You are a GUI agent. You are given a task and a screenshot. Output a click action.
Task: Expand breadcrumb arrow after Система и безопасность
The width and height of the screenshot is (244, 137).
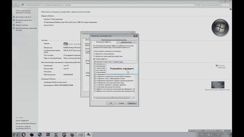[63, 5]
